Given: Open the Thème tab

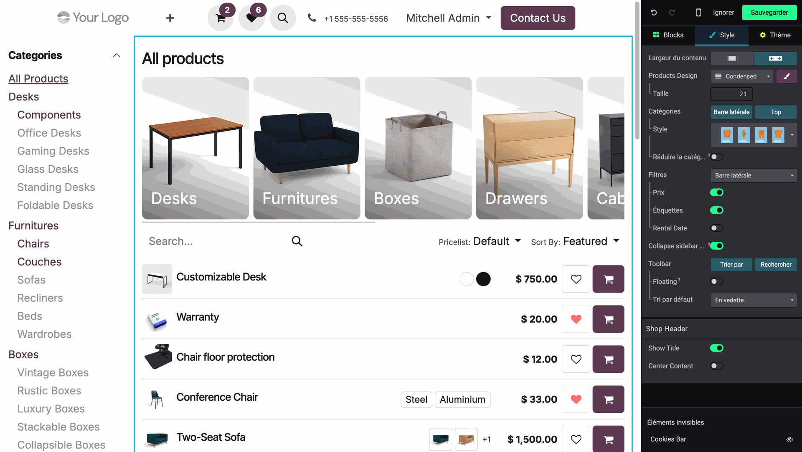Looking at the screenshot, I should (x=775, y=35).
